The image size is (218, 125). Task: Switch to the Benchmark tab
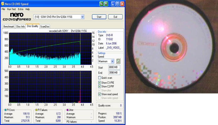click(8, 26)
